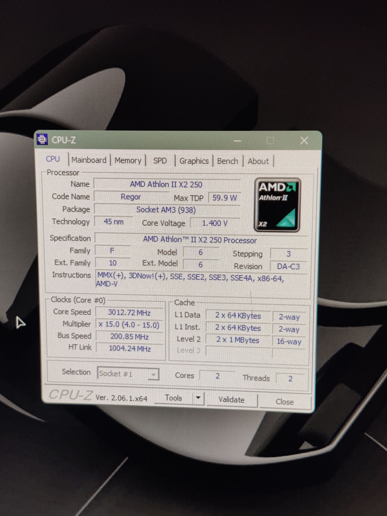Show the About tab
Viewport: 387px width, 516px height.
tap(258, 162)
